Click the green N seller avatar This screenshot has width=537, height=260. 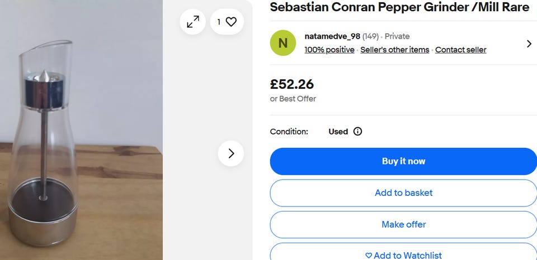tap(283, 43)
